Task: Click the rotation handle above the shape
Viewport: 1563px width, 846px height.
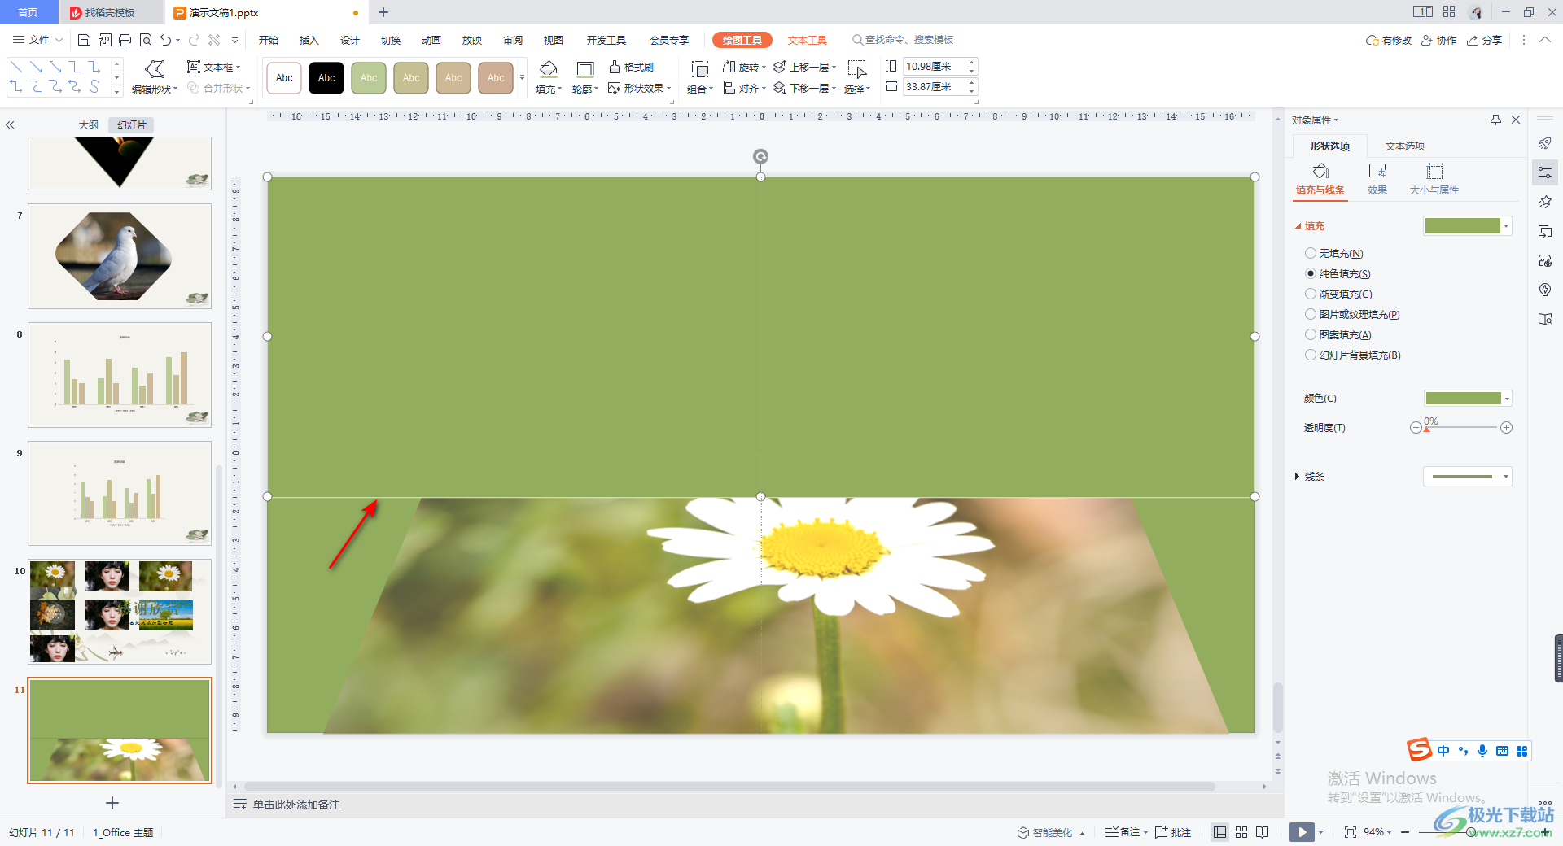Action: click(760, 156)
